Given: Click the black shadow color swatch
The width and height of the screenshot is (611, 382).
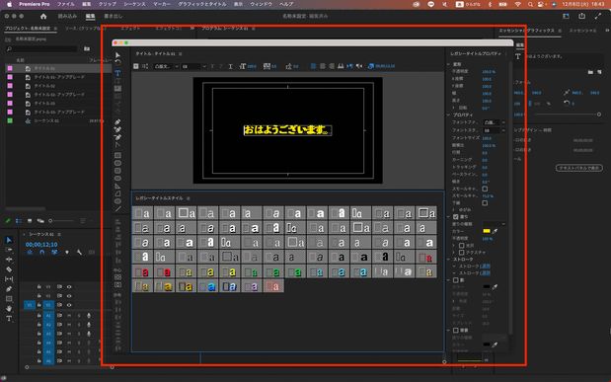Looking at the screenshot, I should (x=487, y=287).
